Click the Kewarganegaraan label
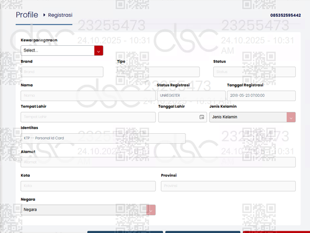The image size is (310, 233). (x=39, y=40)
